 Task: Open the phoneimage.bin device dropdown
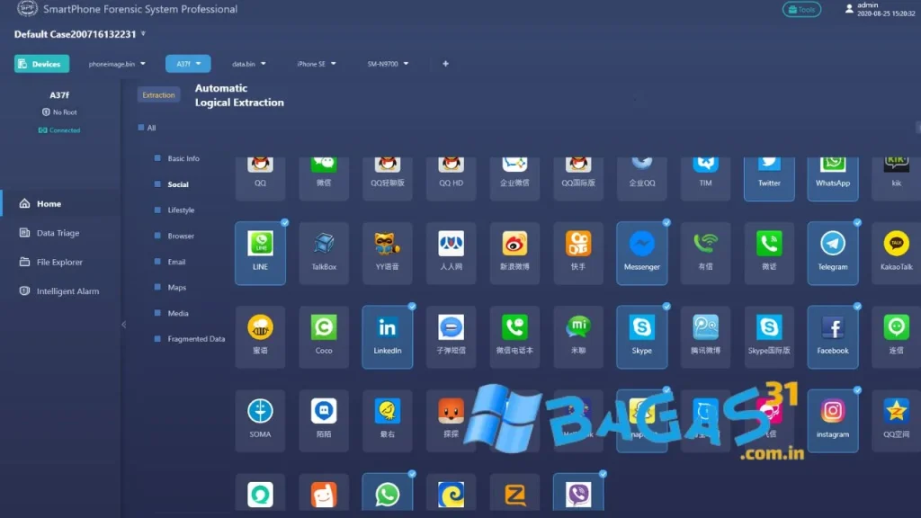click(117, 64)
